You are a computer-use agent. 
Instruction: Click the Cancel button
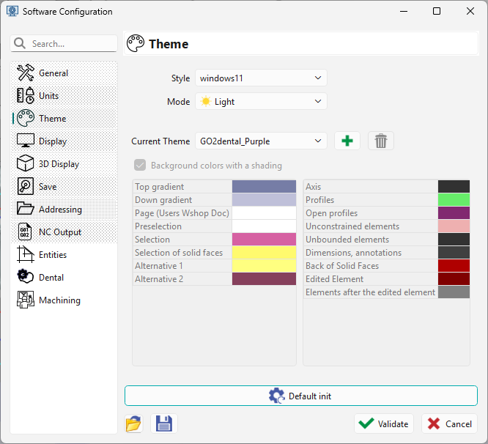449,423
